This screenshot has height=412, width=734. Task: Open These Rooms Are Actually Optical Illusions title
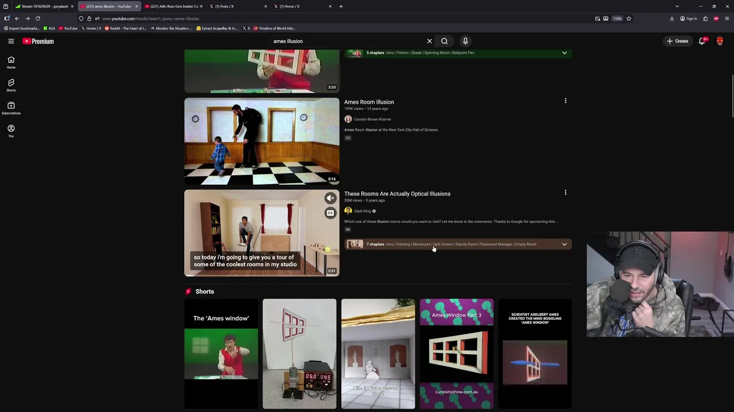click(397, 193)
